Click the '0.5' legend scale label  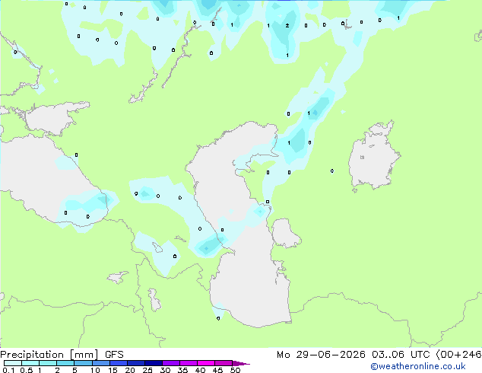click(x=27, y=370)
